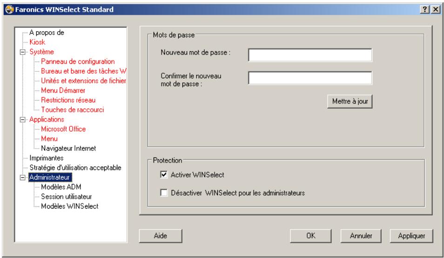Open the Kiosk settings item
This screenshot has height=258, width=444.
(x=37, y=42)
